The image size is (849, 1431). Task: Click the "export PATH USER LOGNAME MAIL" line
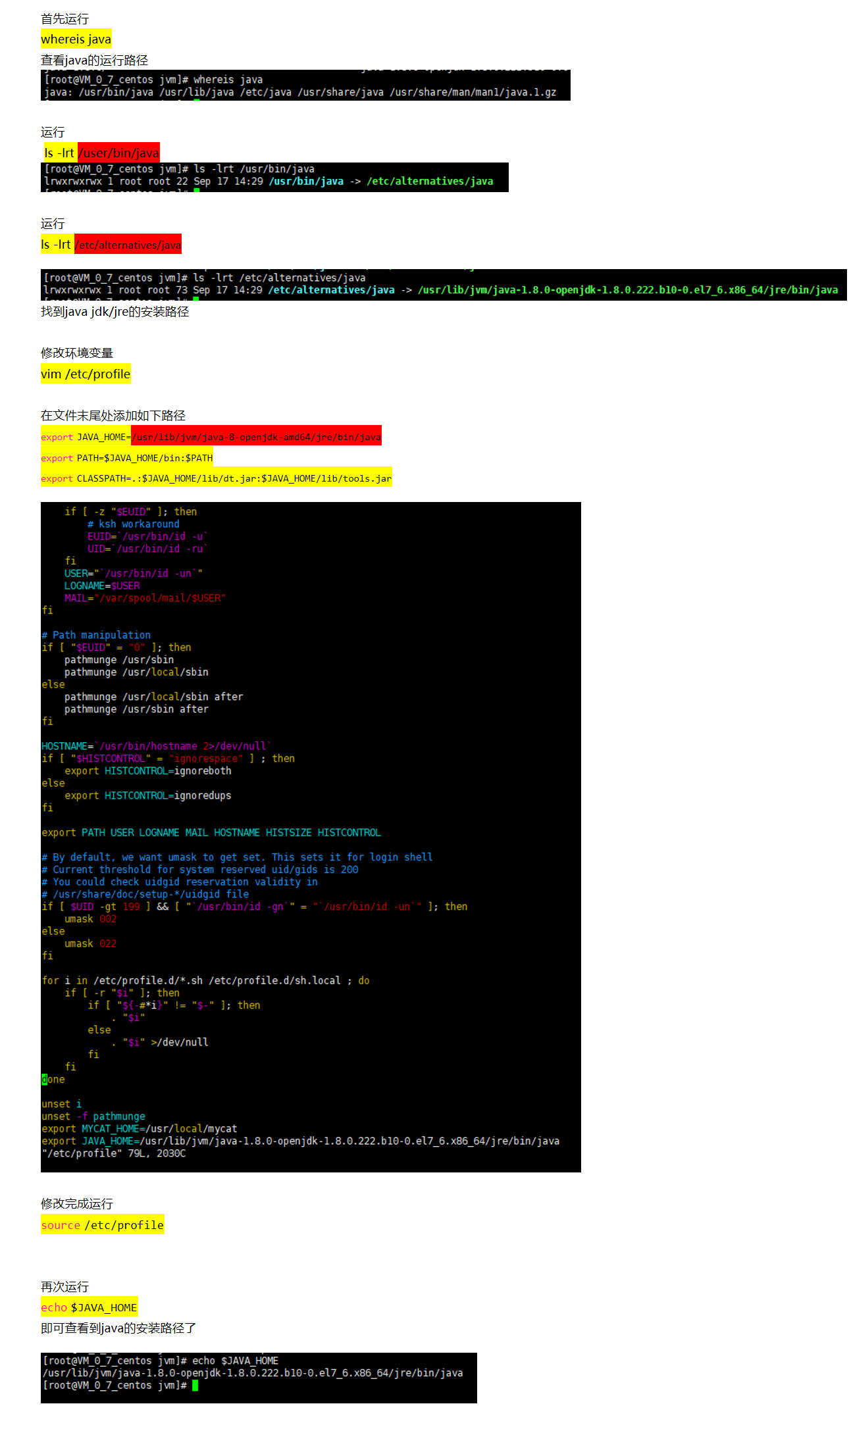[211, 832]
